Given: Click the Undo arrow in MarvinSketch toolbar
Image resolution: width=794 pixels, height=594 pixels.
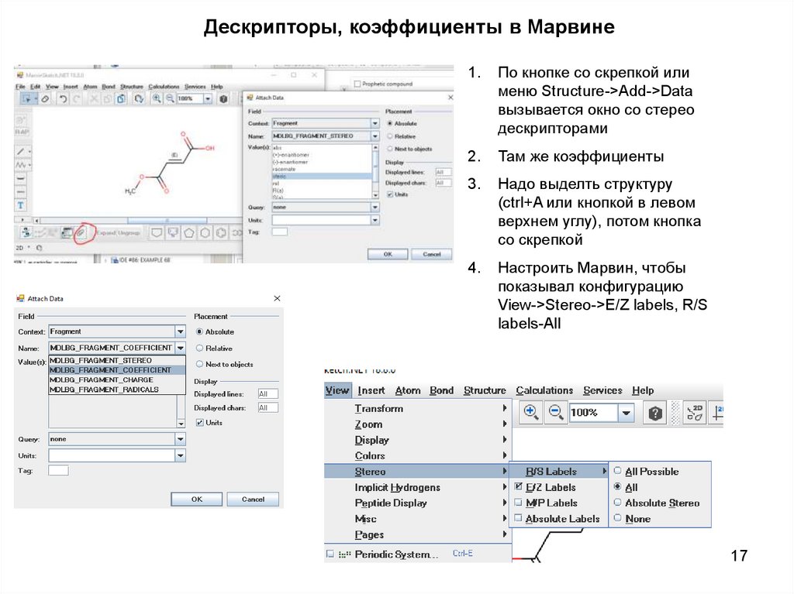Looking at the screenshot, I should point(62,98).
